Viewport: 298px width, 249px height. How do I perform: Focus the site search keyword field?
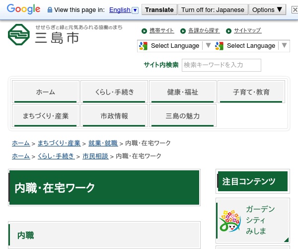tap(222, 65)
